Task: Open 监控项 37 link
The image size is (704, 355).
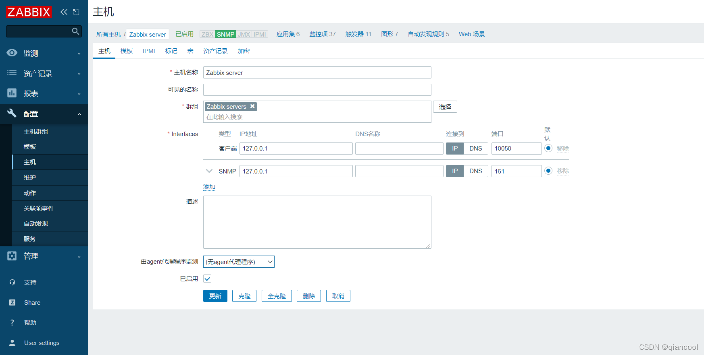Action: (323, 34)
